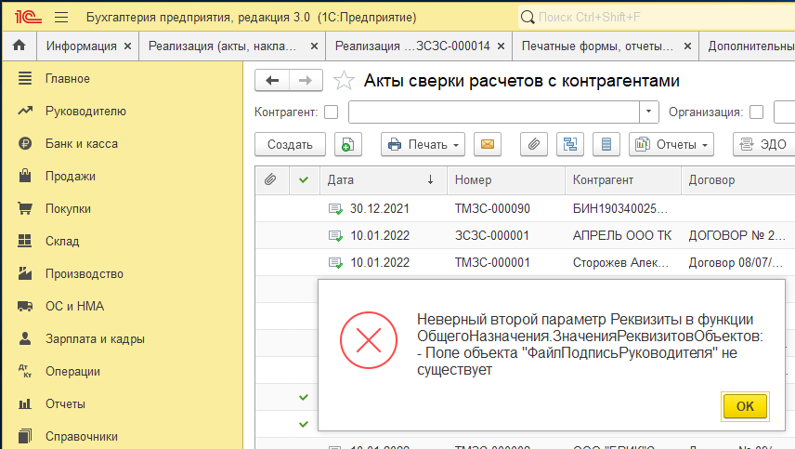Screen dimensions: 795x449
Task: Switch to Печатные формы, отчеты tab
Action: (597, 46)
